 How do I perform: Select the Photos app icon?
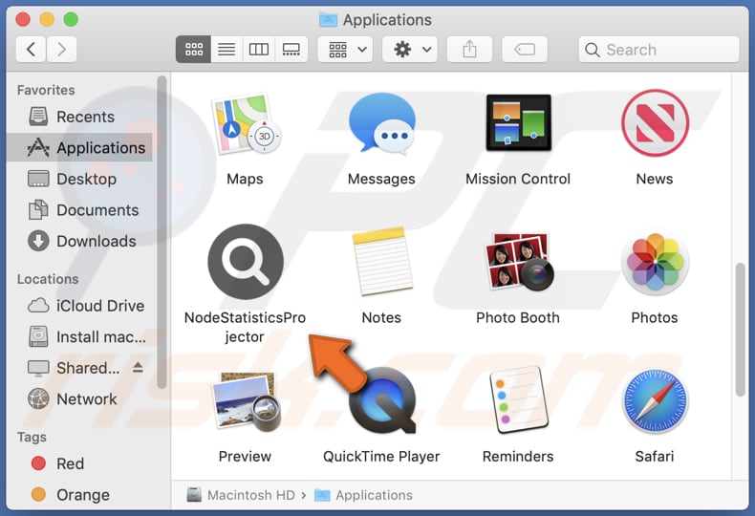655,262
